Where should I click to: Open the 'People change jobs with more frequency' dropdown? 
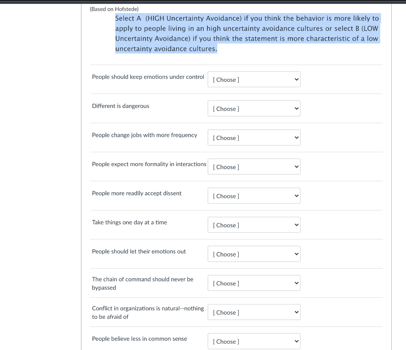(x=254, y=138)
